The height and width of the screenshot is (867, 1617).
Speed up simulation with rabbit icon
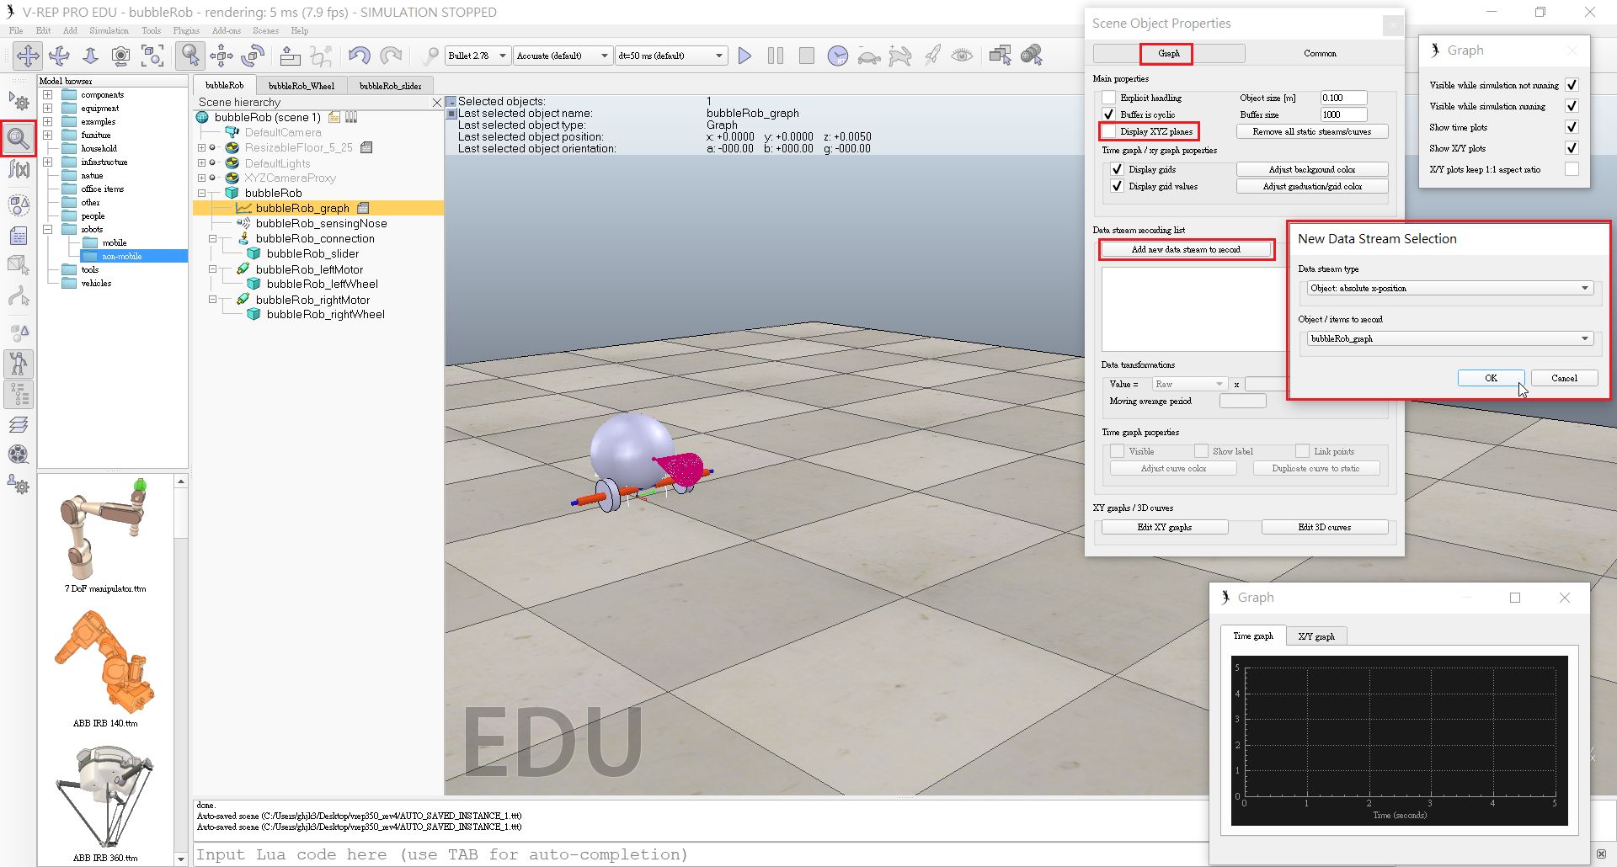coord(900,56)
